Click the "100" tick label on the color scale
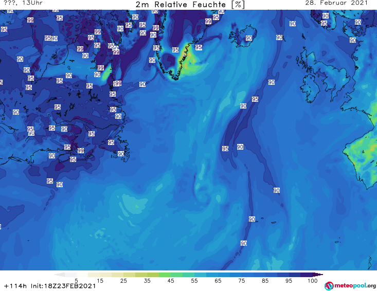 tap(313, 281)
